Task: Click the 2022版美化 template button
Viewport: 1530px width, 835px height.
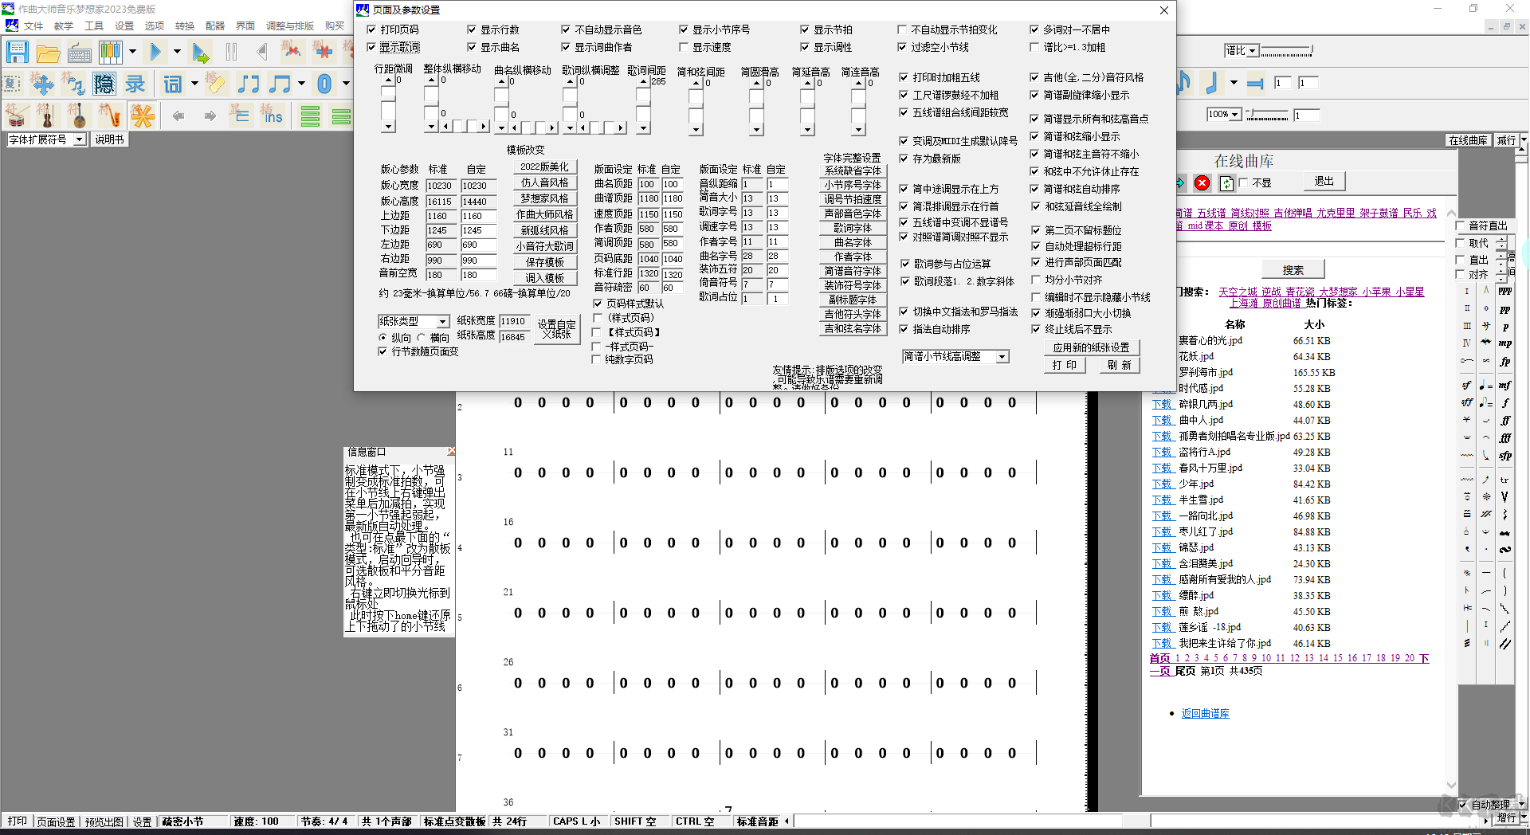Action: pyautogui.click(x=544, y=167)
